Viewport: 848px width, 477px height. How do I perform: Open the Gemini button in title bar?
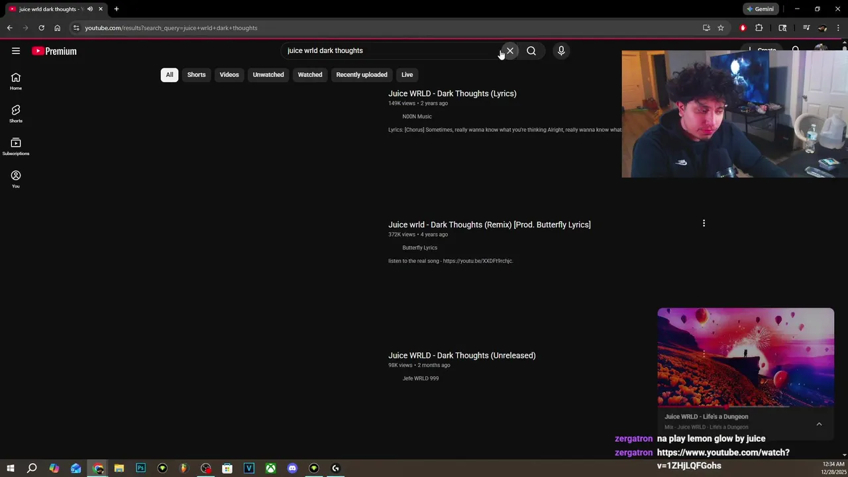click(760, 9)
